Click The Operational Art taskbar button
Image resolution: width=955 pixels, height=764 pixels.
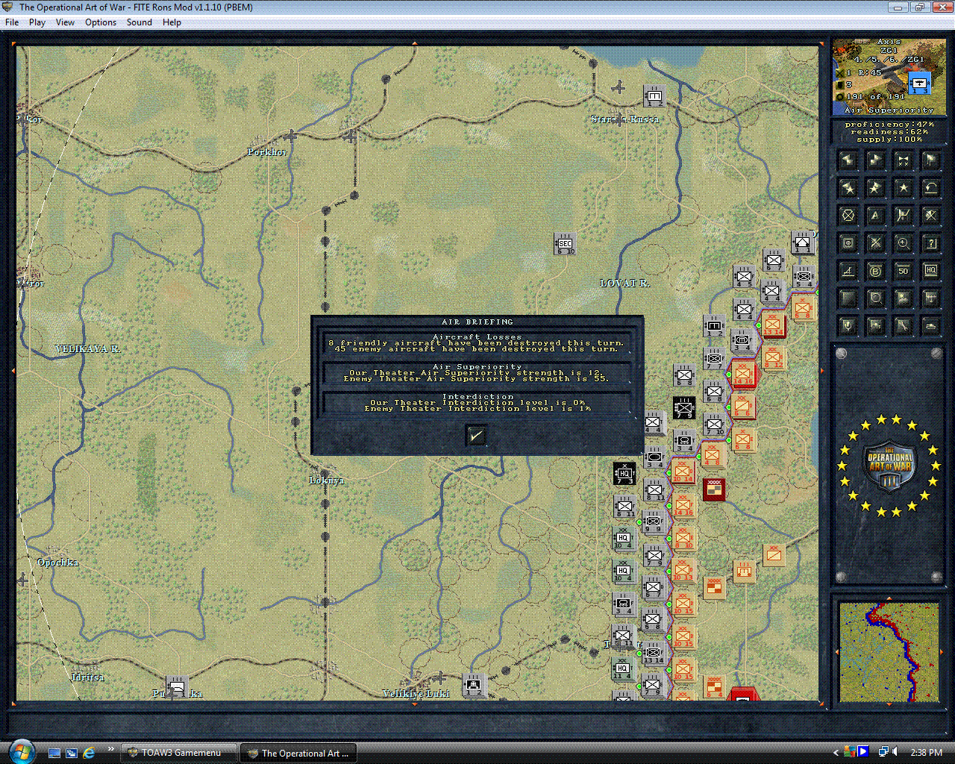[x=298, y=753]
